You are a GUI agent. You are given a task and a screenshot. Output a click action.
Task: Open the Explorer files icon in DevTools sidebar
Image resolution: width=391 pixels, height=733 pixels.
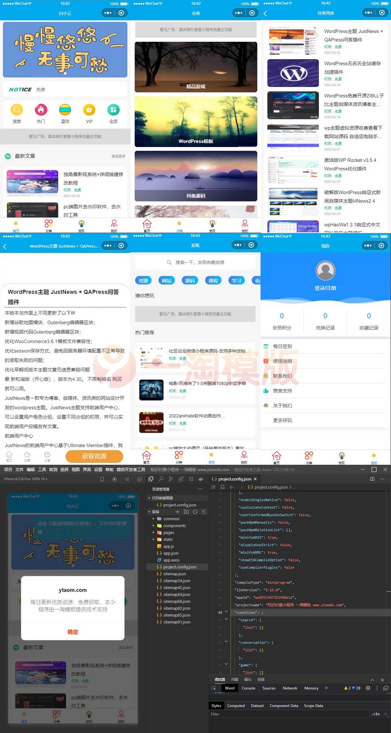(151, 479)
